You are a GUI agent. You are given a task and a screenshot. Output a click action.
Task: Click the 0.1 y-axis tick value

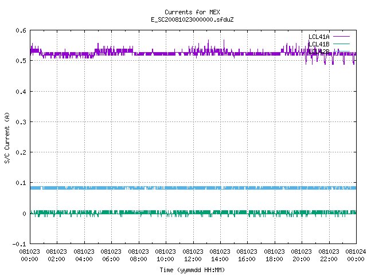pos(21,183)
